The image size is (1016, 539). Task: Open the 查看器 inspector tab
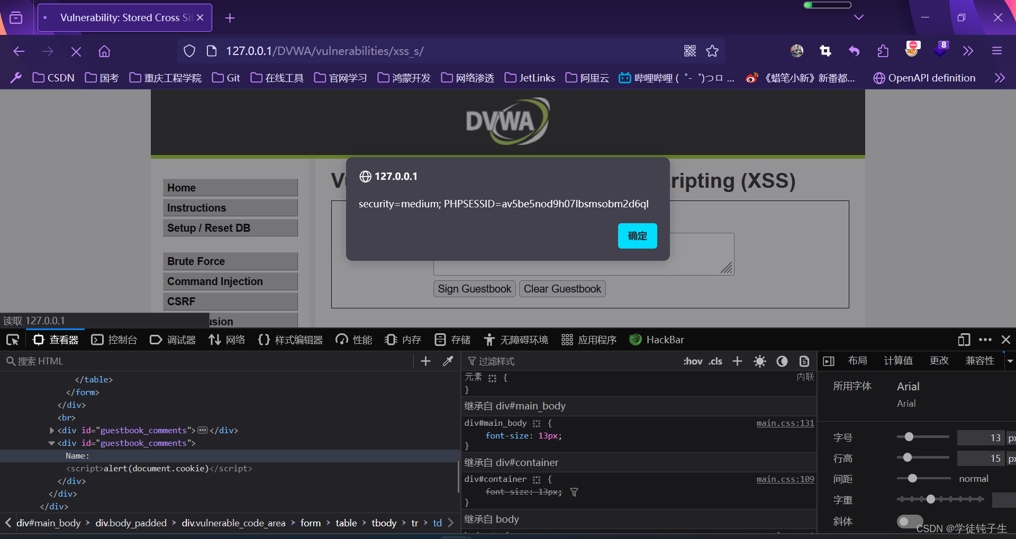click(x=56, y=340)
